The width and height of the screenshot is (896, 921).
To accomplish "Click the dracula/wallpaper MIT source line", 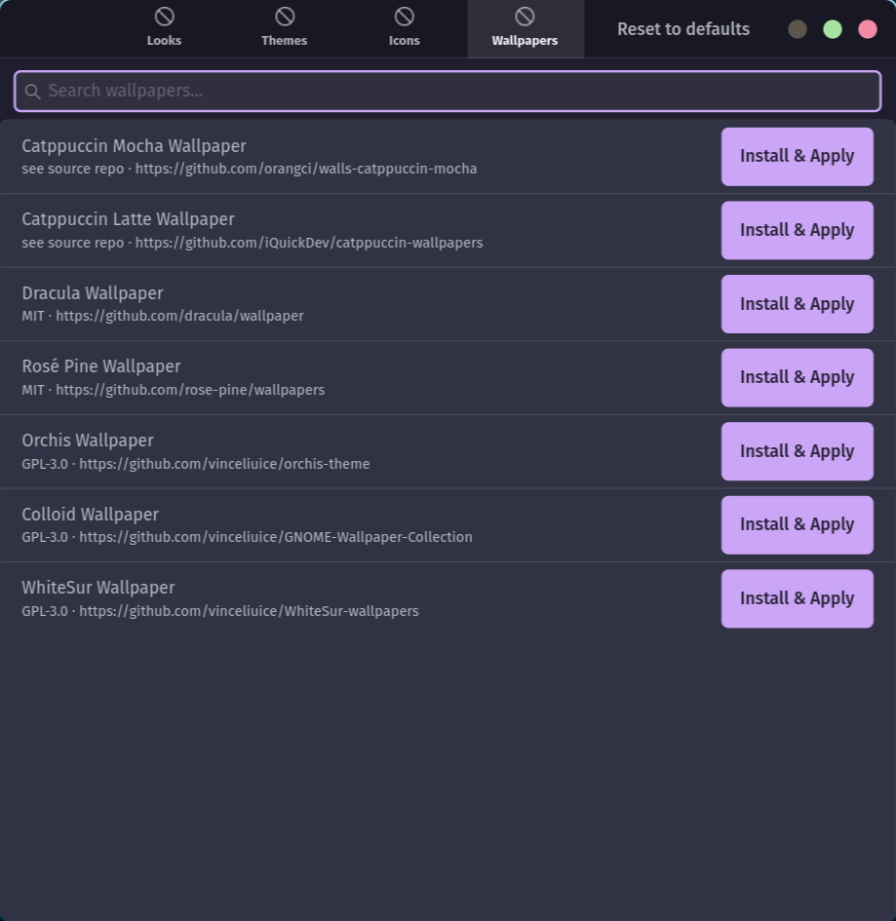I will coord(163,316).
